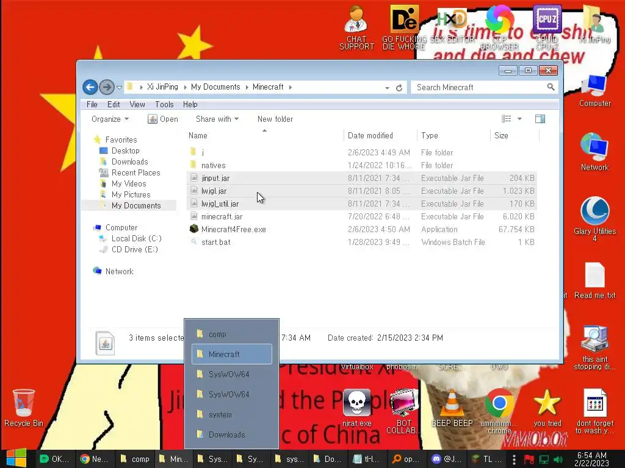Toggle the preview pane button

tap(540, 119)
